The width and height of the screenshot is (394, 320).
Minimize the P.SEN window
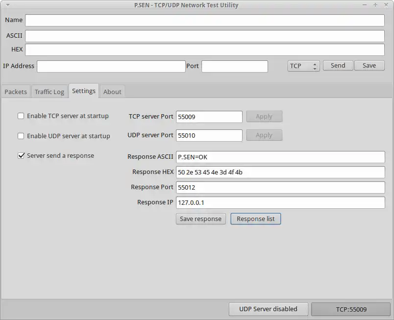click(365, 5)
